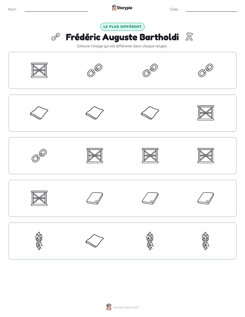The width and height of the screenshot is (245, 317).
Task: Select the chain link icon in the third row
Action: pos(39,156)
